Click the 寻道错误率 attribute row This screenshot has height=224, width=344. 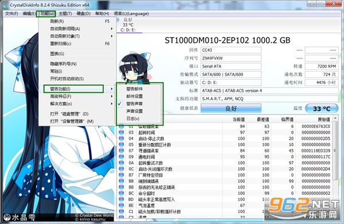point(225,151)
